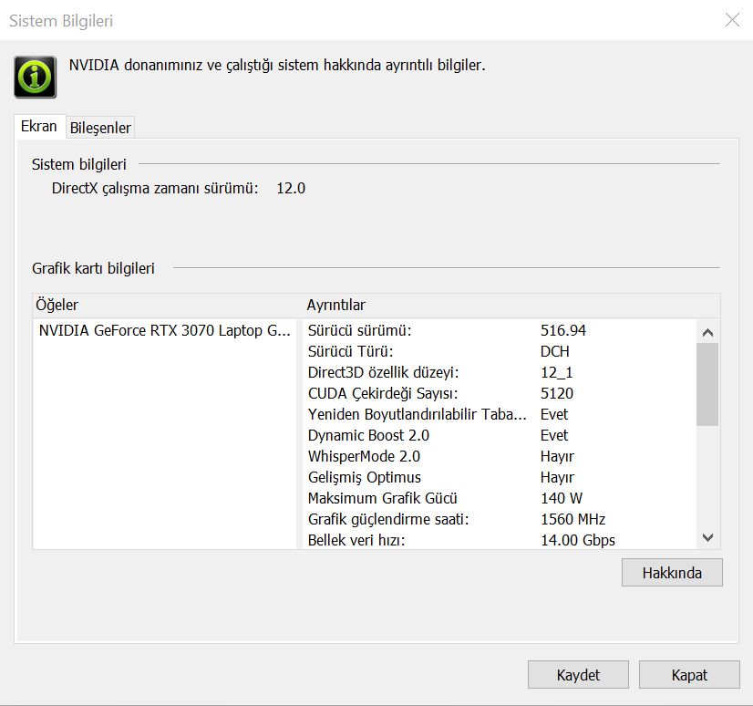The width and height of the screenshot is (753, 706).
Task: Close the Sistem Bilgileri window
Action: click(732, 20)
